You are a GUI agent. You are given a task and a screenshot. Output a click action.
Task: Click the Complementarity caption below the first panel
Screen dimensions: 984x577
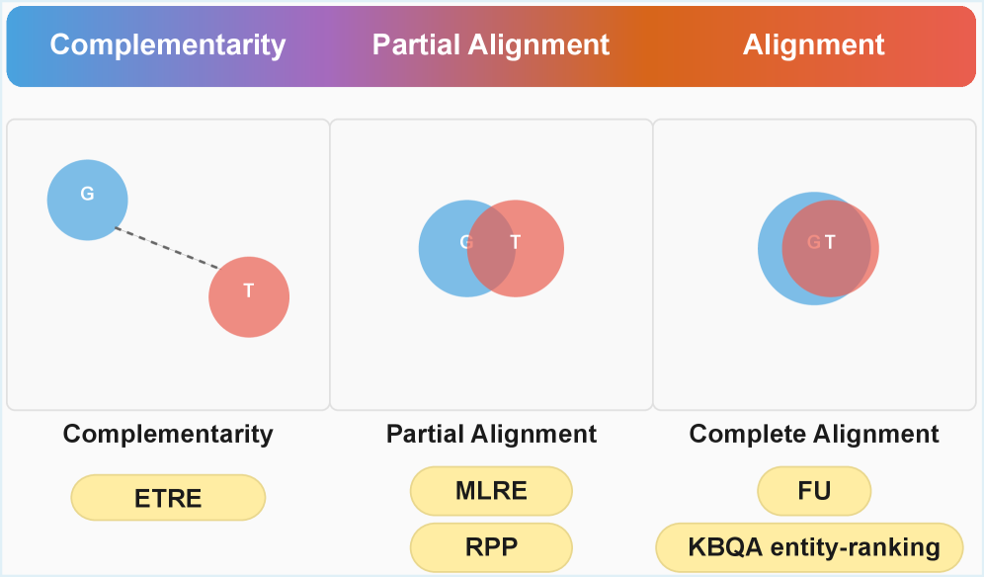(168, 434)
